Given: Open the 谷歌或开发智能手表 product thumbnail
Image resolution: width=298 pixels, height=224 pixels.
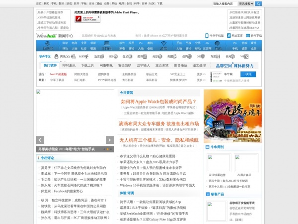Looking at the screenshot, I should point(217,211).
